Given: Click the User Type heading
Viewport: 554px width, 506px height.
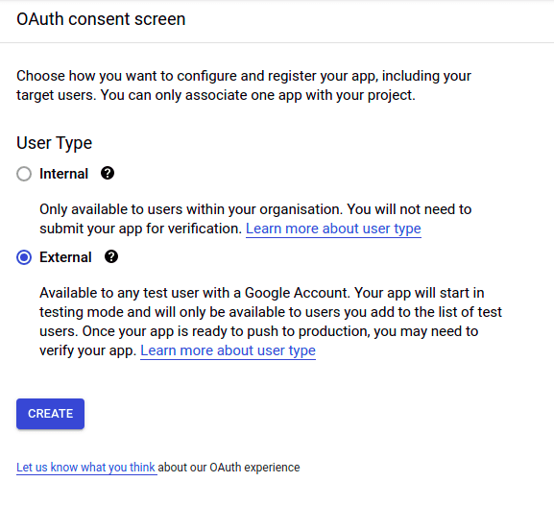Looking at the screenshot, I should click(x=54, y=143).
